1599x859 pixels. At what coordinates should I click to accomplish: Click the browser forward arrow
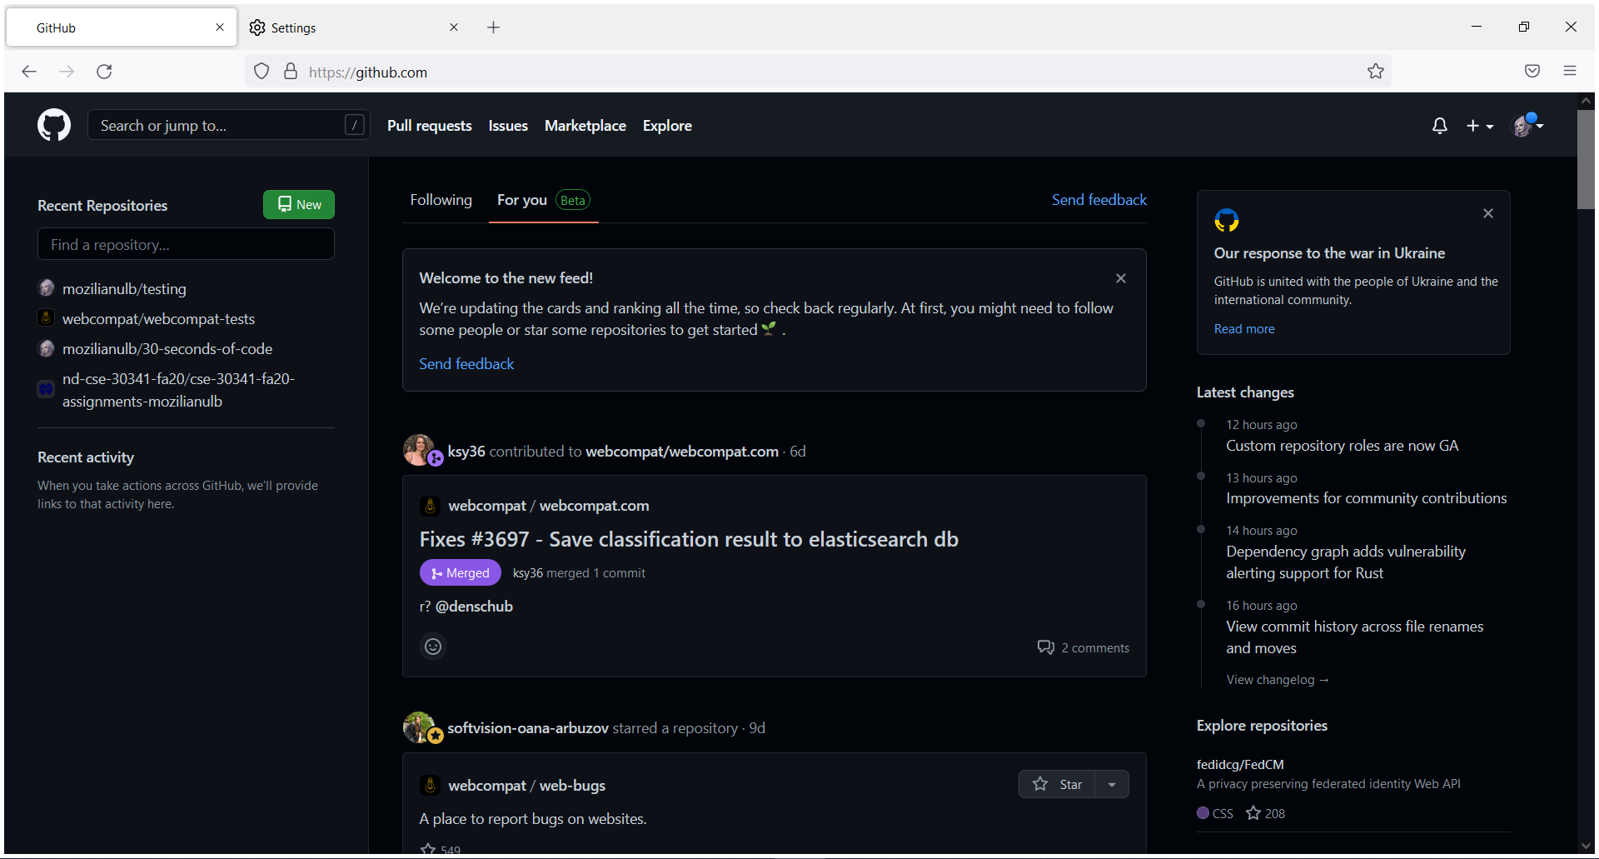click(x=67, y=72)
